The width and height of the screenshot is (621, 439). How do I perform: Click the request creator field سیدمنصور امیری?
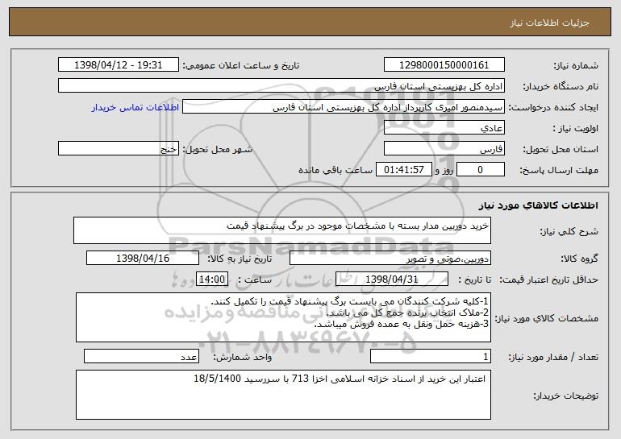point(344,107)
